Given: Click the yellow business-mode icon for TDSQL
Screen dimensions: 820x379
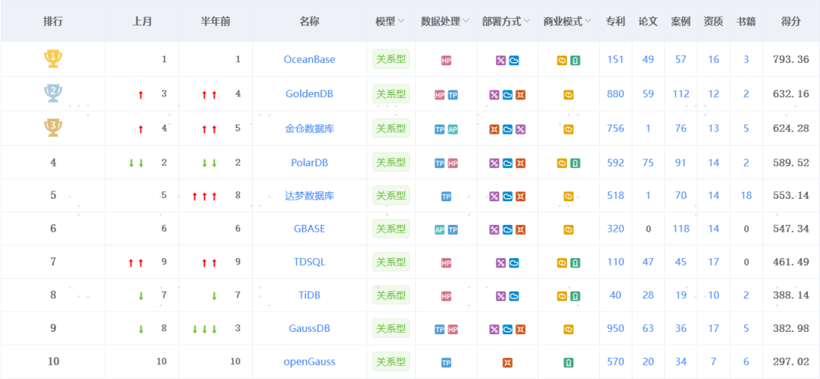Looking at the screenshot, I should [562, 264].
